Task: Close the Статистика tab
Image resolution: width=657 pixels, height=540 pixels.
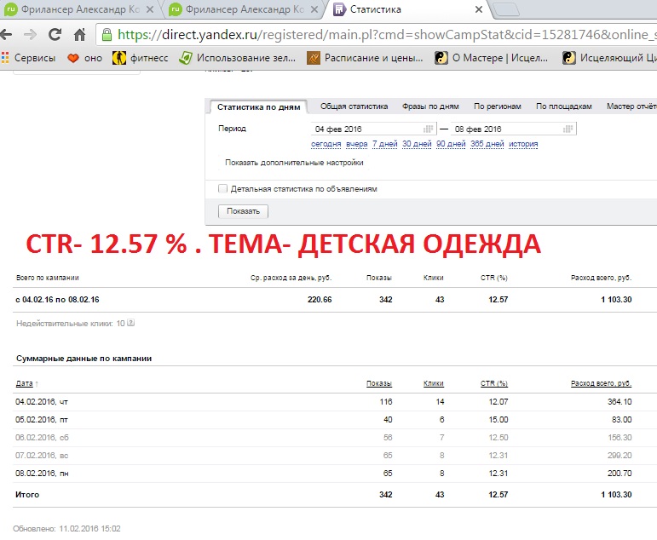Action: point(479,9)
